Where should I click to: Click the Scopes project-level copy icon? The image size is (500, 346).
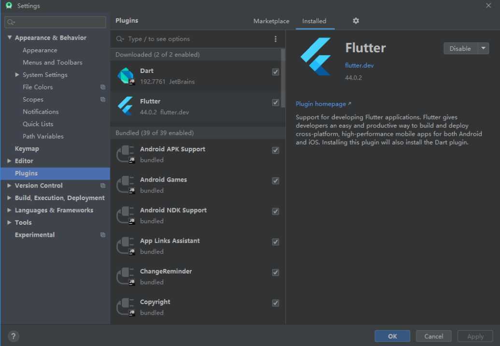[103, 100]
